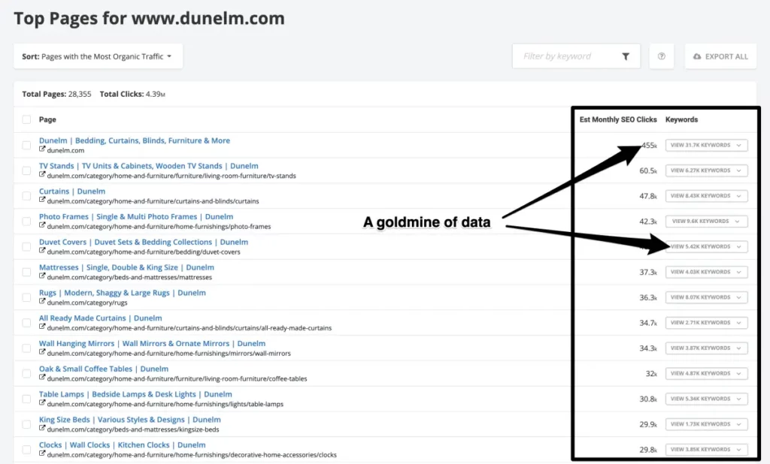This screenshot has width=770, height=464.
Task: Tick the select-all checkbox beside Page header
Action: click(26, 119)
